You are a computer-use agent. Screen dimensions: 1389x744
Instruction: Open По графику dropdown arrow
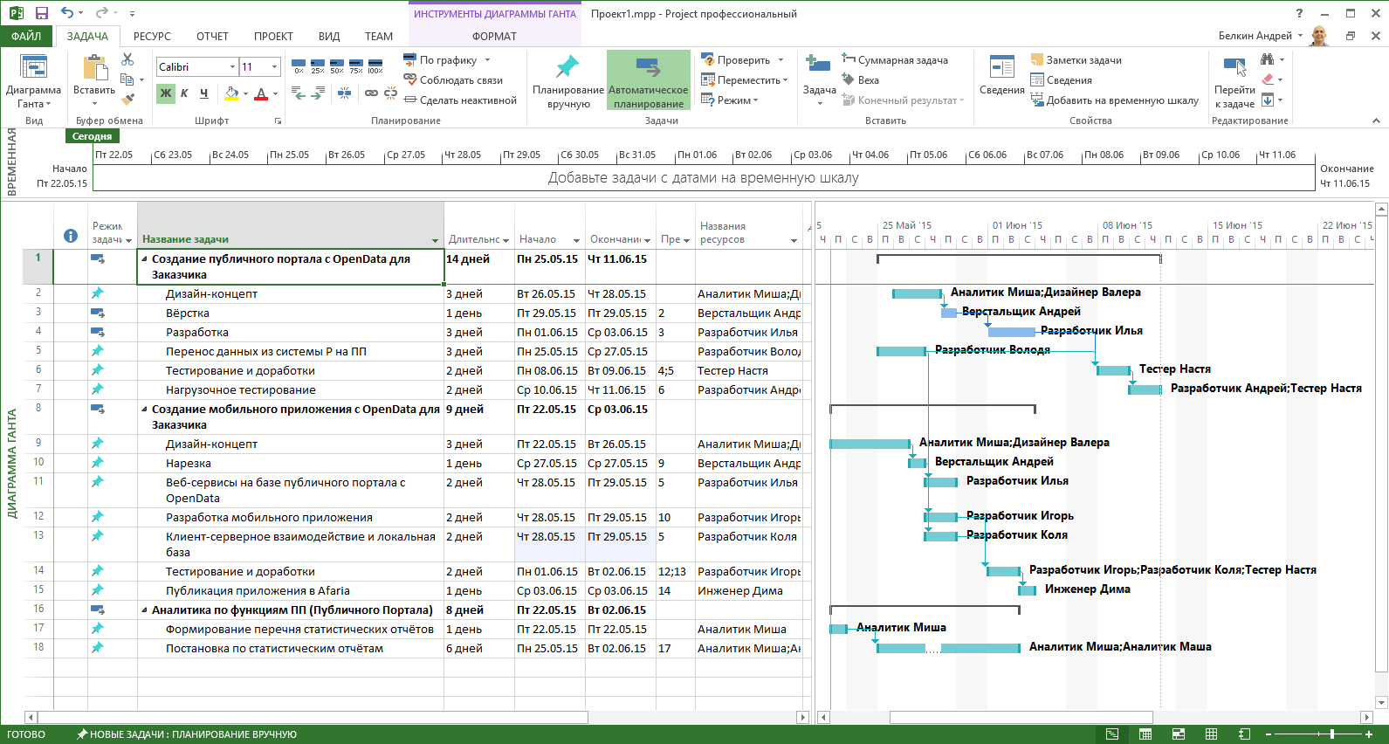click(487, 60)
